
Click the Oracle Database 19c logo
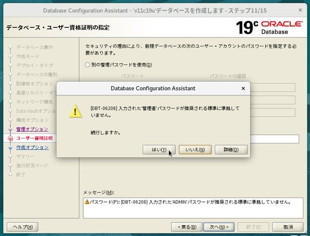[x=269, y=27]
